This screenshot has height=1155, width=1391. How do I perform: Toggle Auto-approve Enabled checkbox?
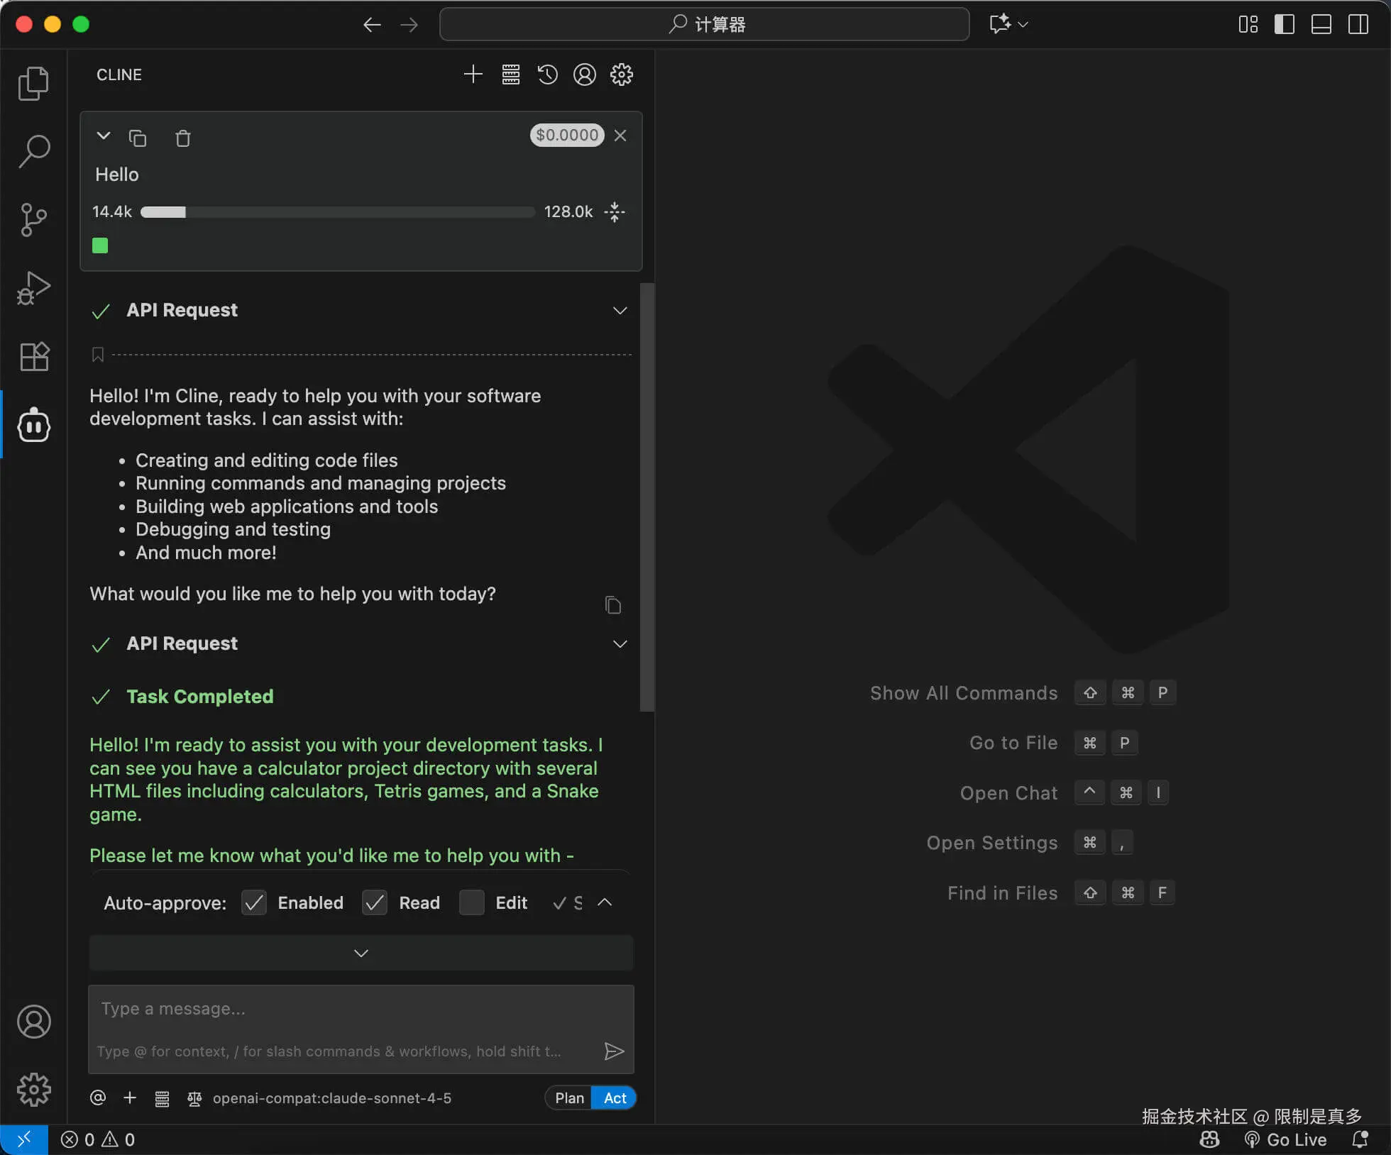[x=253, y=902]
